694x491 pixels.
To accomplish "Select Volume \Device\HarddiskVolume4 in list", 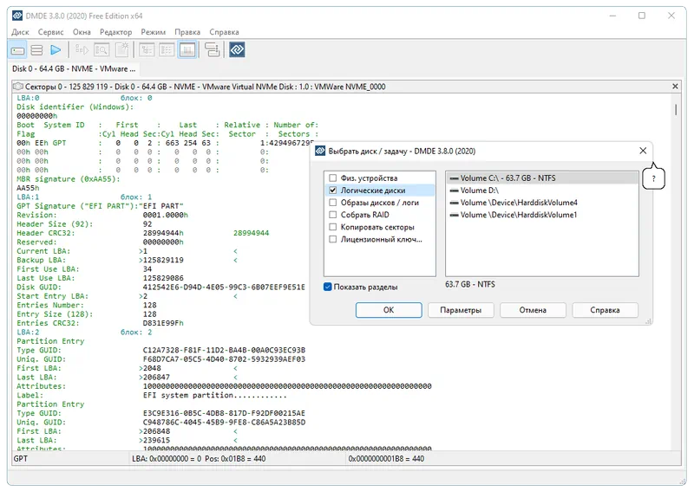I will (x=519, y=203).
